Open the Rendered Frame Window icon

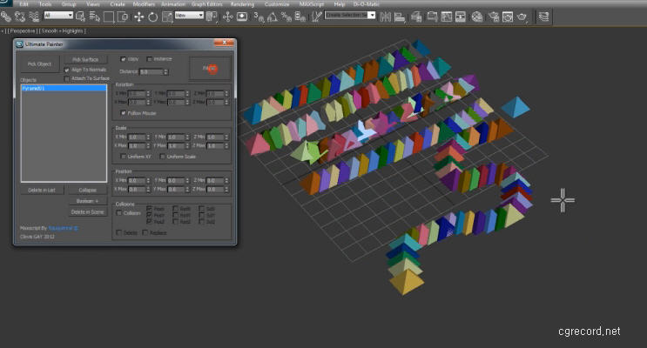508,17
